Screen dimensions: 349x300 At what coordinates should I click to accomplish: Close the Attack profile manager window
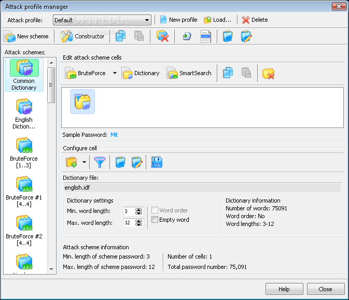pos(339,6)
